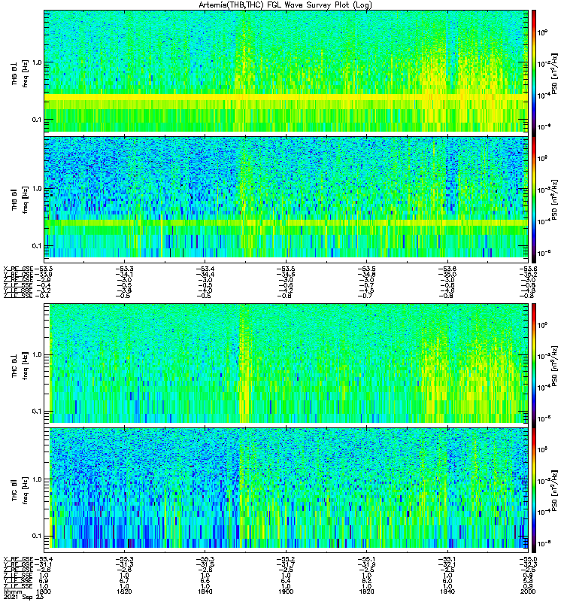Click the '1.0' frequency tick of THC B∥ panel
This screenshot has height=602, width=564.
click(37, 479)
